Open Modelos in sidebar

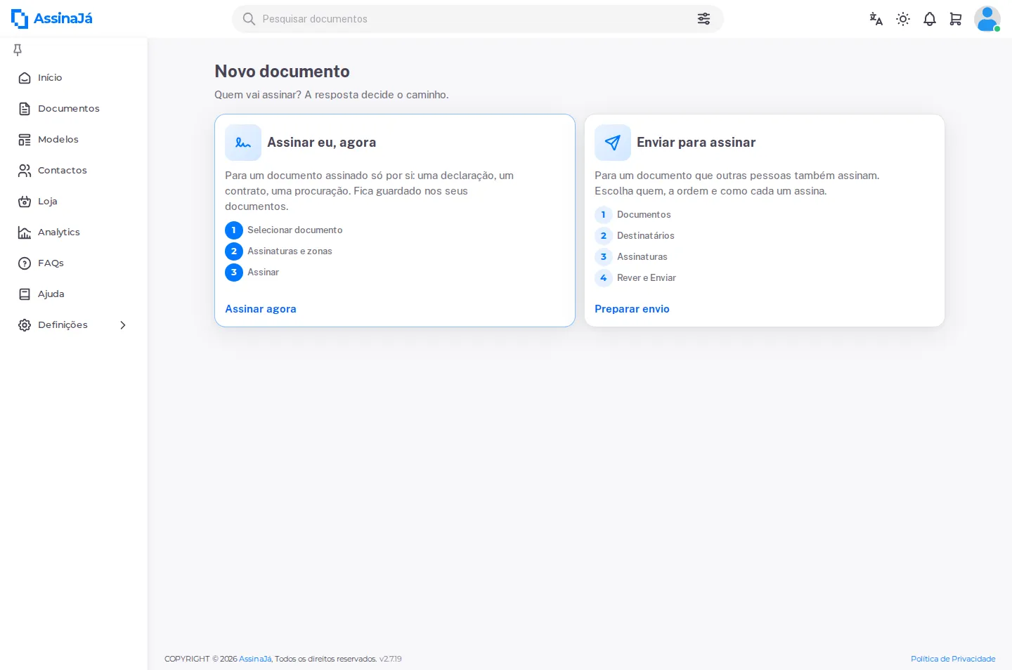tap(74, 140)
